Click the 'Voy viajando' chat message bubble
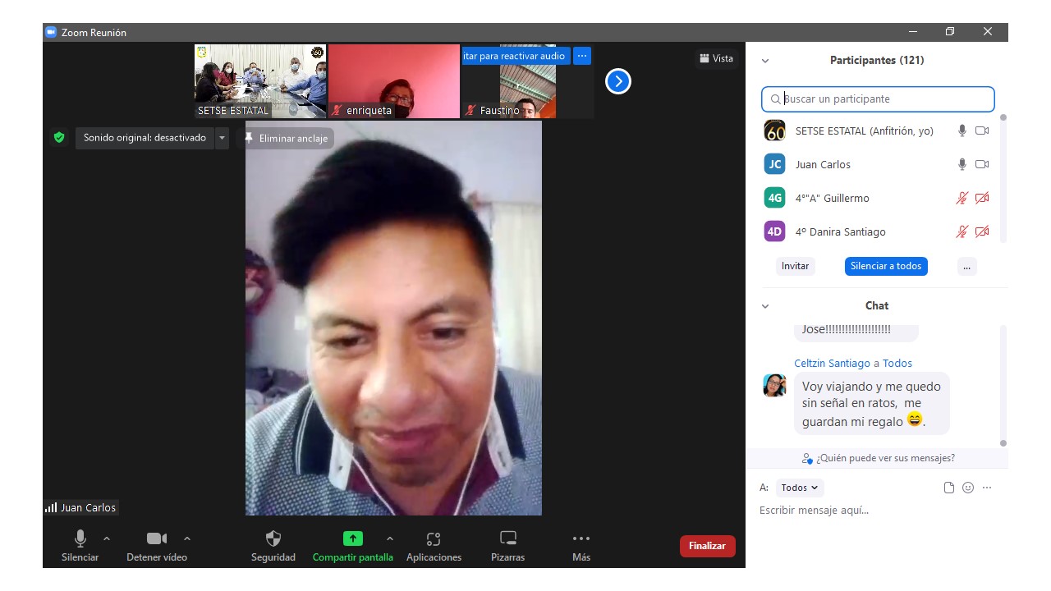 pos(871,403)
